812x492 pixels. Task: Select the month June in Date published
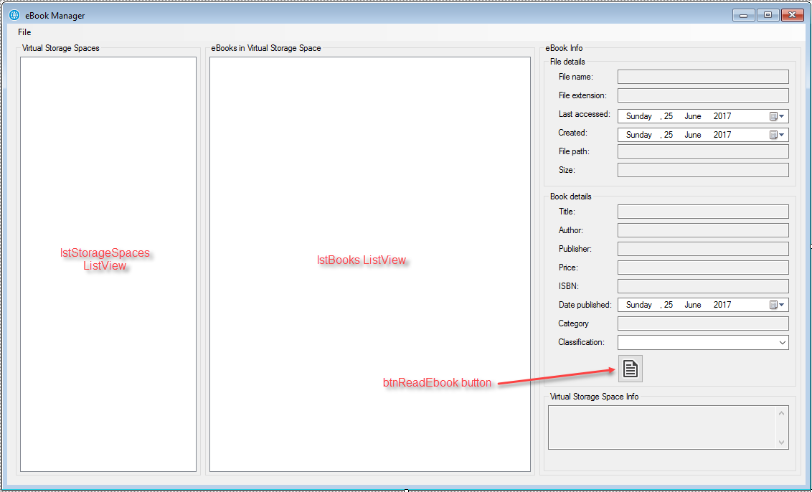pyautogui.click(x=692, y=305)
